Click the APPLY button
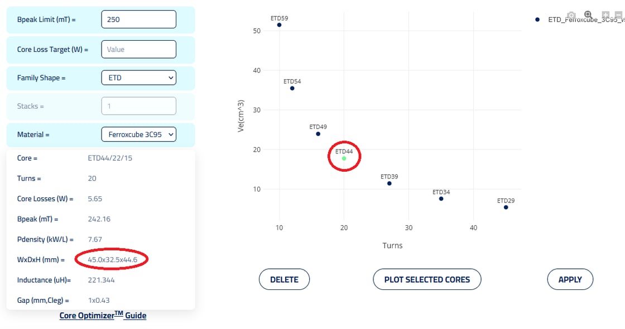 pyautogui.click(x=570, y=279)
